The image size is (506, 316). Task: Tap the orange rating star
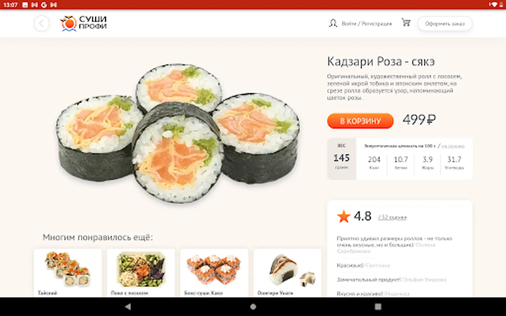point(344,216)
